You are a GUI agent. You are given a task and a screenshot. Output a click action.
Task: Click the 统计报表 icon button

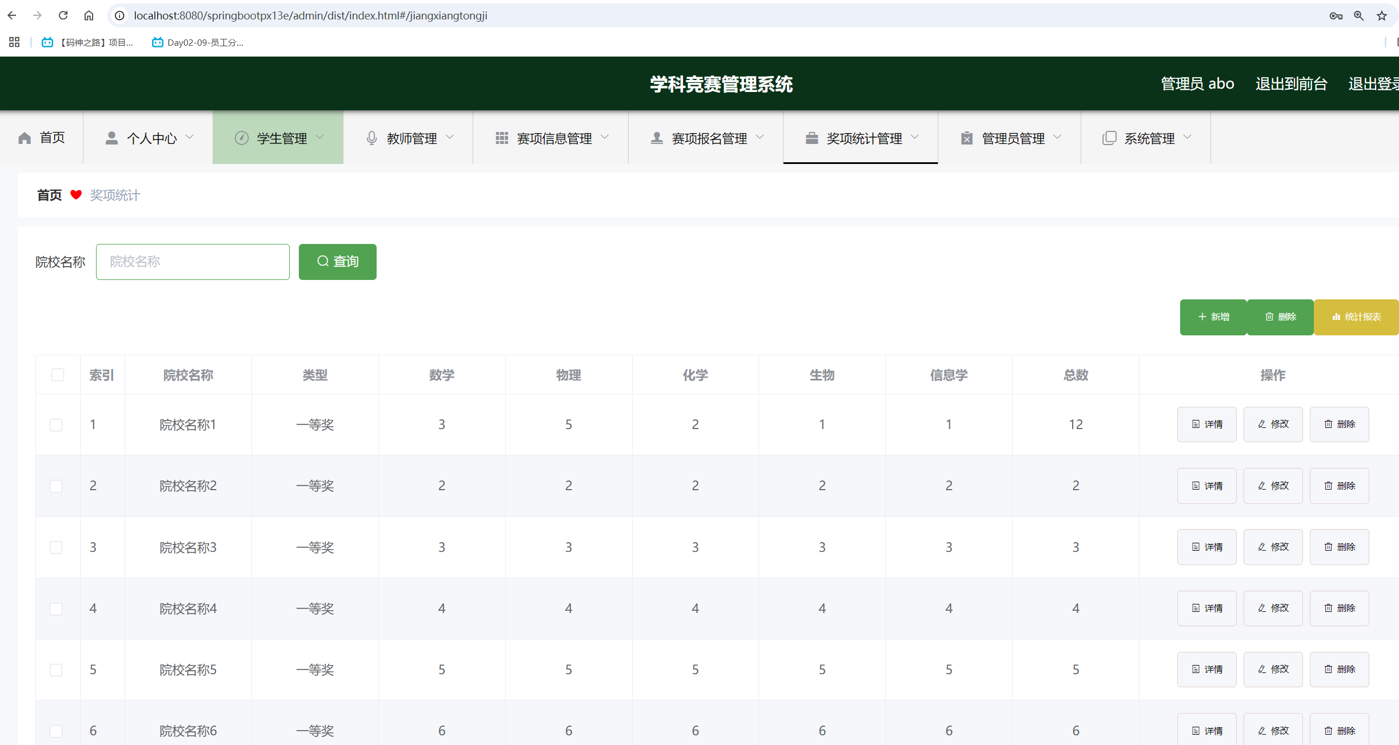[1353, 317]
